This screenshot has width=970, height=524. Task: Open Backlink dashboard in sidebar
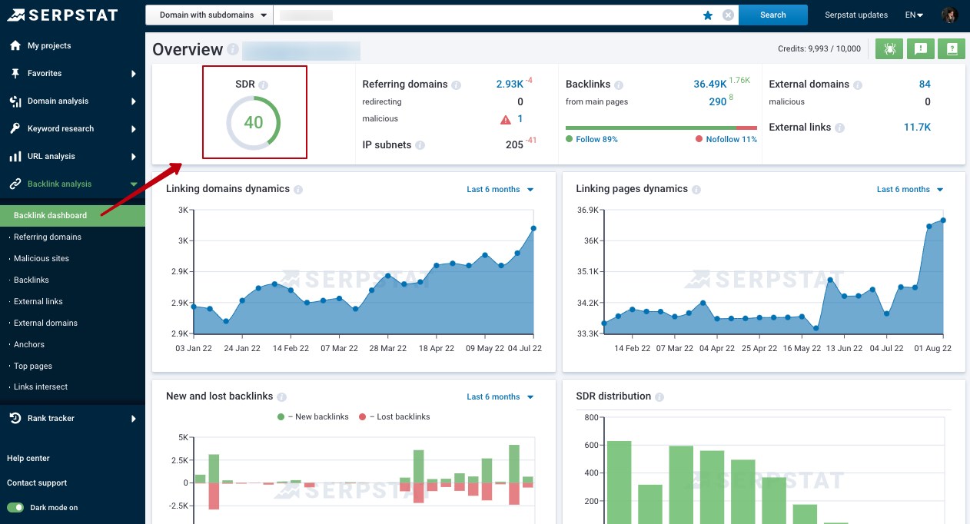click(x=72, y=215)
